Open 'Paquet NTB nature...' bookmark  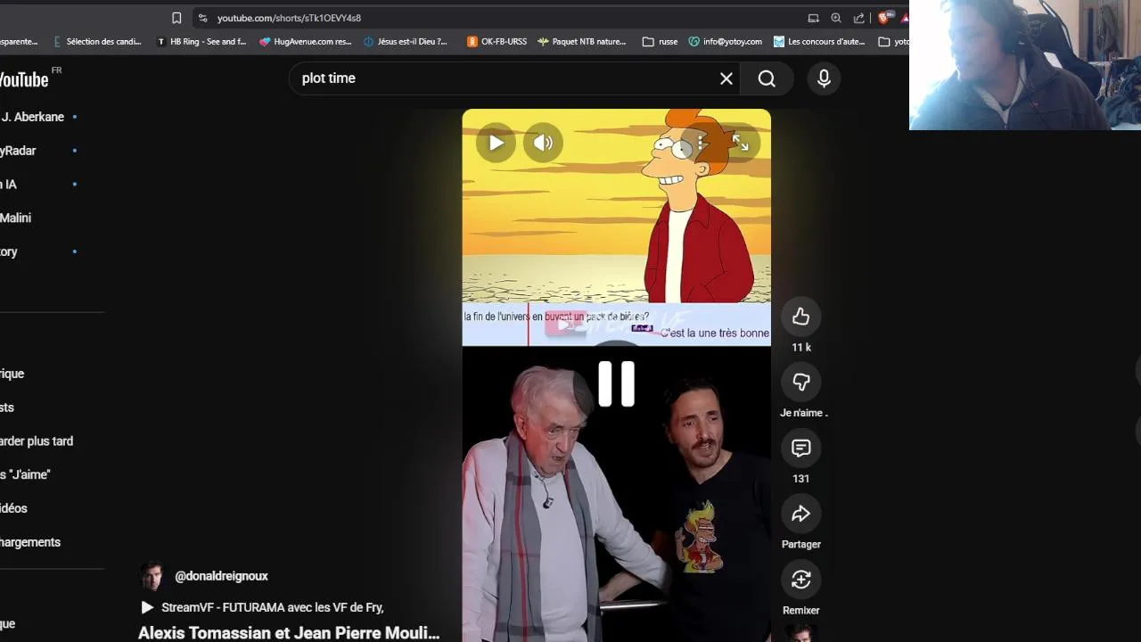581,41
